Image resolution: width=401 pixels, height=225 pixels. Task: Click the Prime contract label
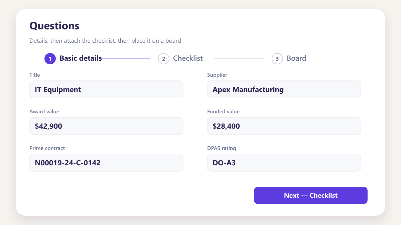(x=47, y=148)
